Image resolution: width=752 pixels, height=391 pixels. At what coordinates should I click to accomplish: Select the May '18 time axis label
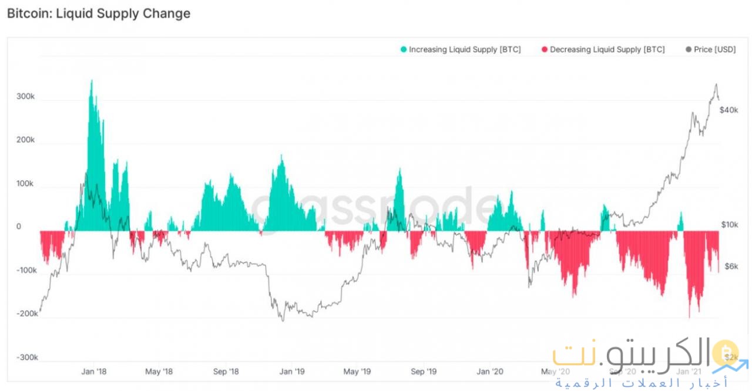tap(159, 372)
